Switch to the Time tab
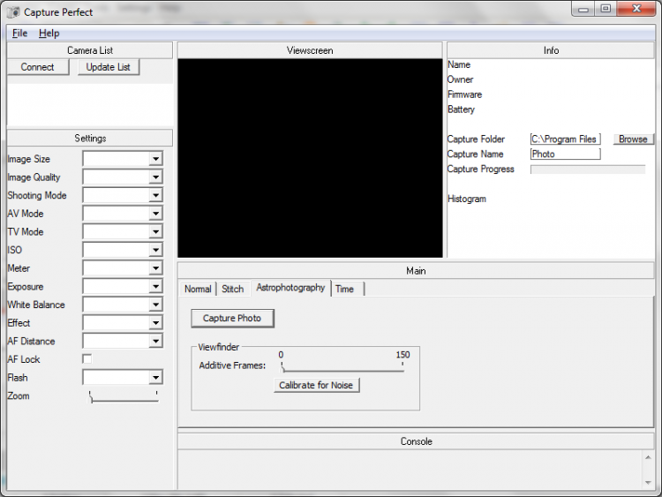Screen dimensions: 662x497 click(344, 289)
